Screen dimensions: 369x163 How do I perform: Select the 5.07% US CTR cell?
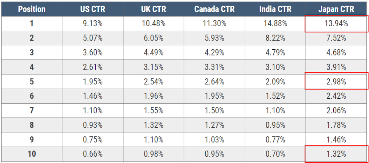pyautogui.click(x=93, y=38)
